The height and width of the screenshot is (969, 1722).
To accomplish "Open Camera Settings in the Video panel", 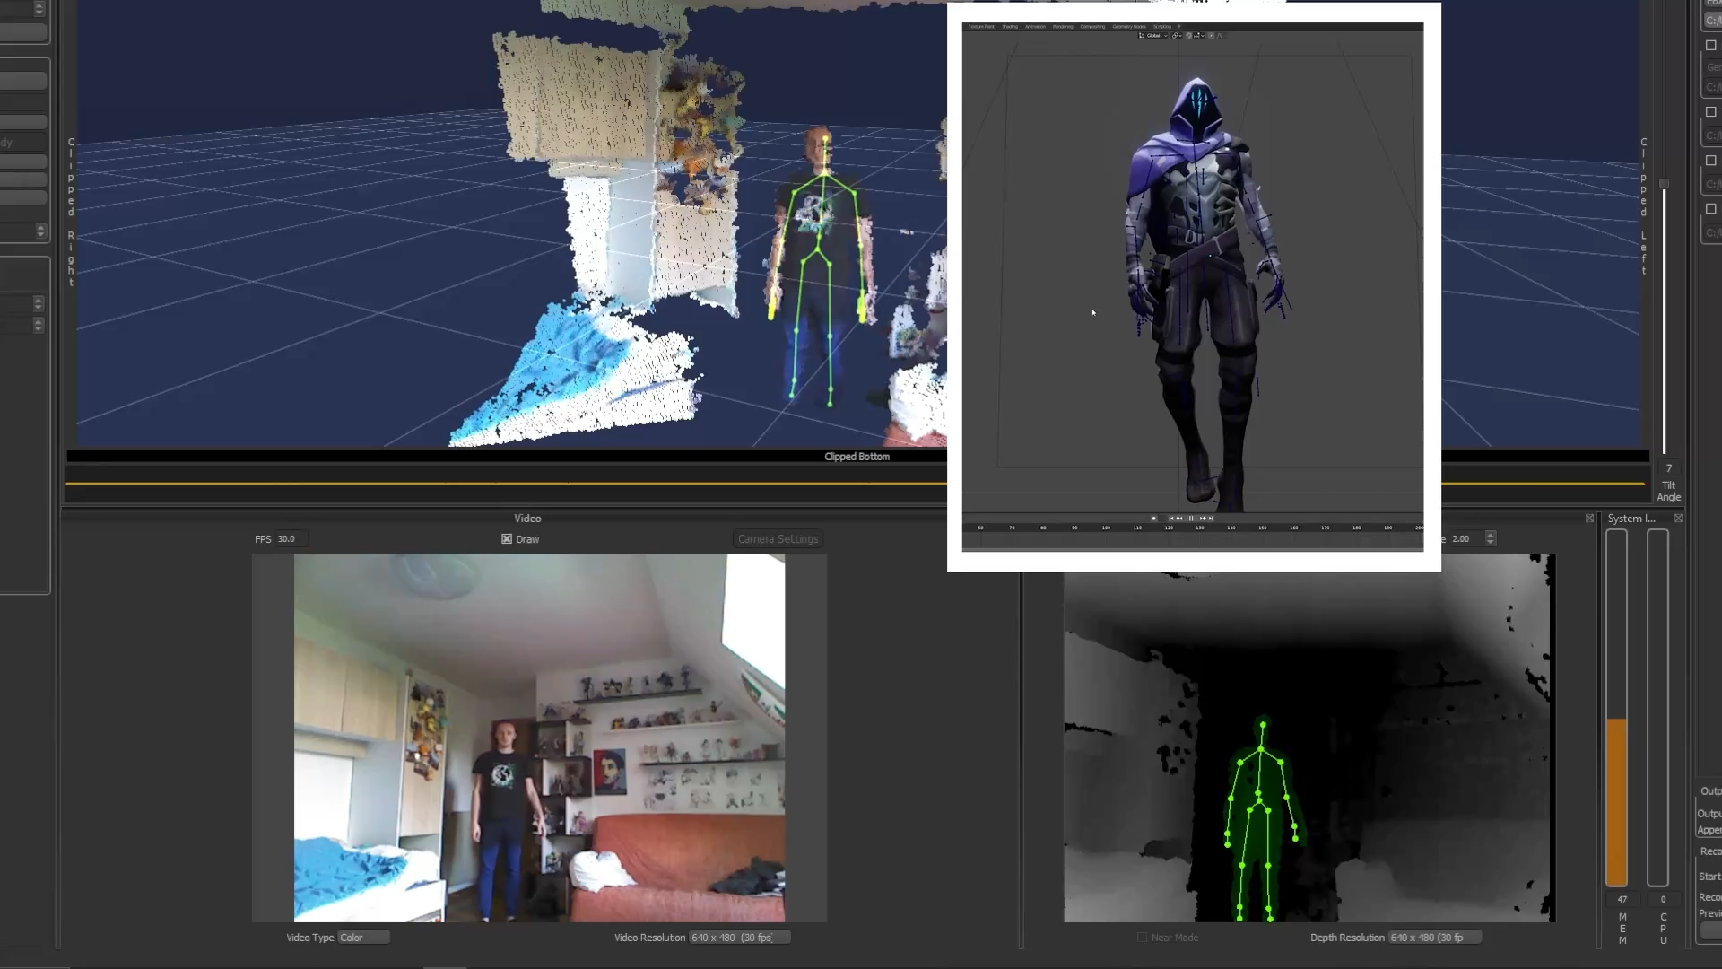I will 778,539.
